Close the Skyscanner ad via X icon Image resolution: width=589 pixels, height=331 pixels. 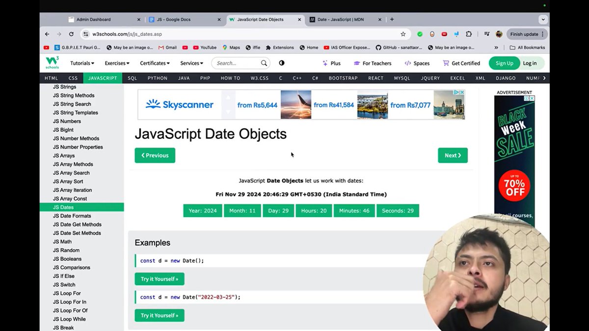(x=462, y=92)
